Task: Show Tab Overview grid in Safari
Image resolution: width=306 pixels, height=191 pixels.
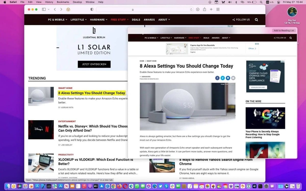Action: 218,9
